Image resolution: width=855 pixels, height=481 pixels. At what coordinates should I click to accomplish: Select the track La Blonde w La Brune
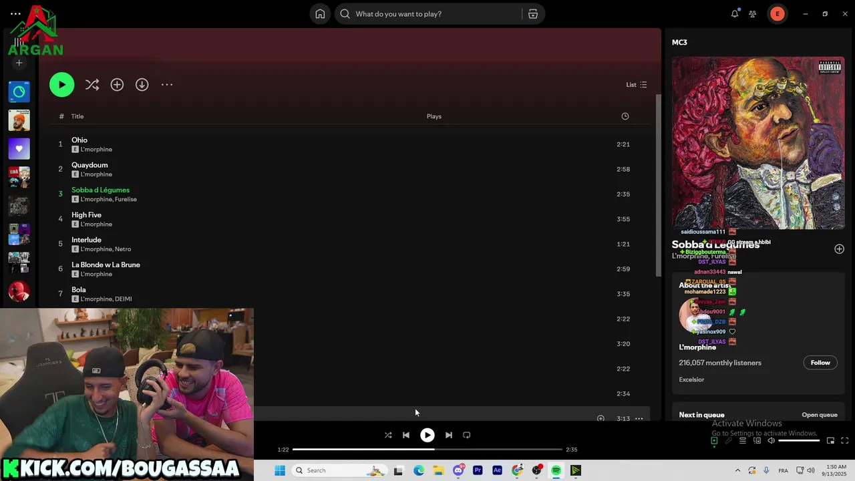click(x=349, y=269)
